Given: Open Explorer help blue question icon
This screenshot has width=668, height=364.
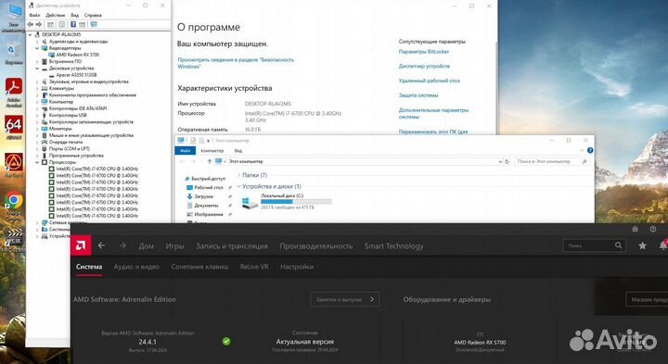Looking at the screenshot, I should pos(590,151).
